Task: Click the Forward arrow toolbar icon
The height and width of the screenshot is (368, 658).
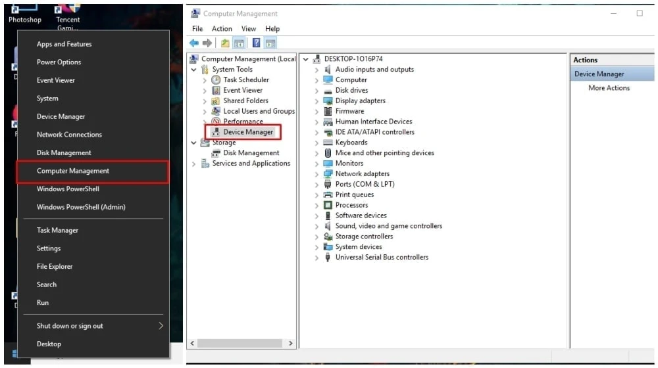Action: 207,43
